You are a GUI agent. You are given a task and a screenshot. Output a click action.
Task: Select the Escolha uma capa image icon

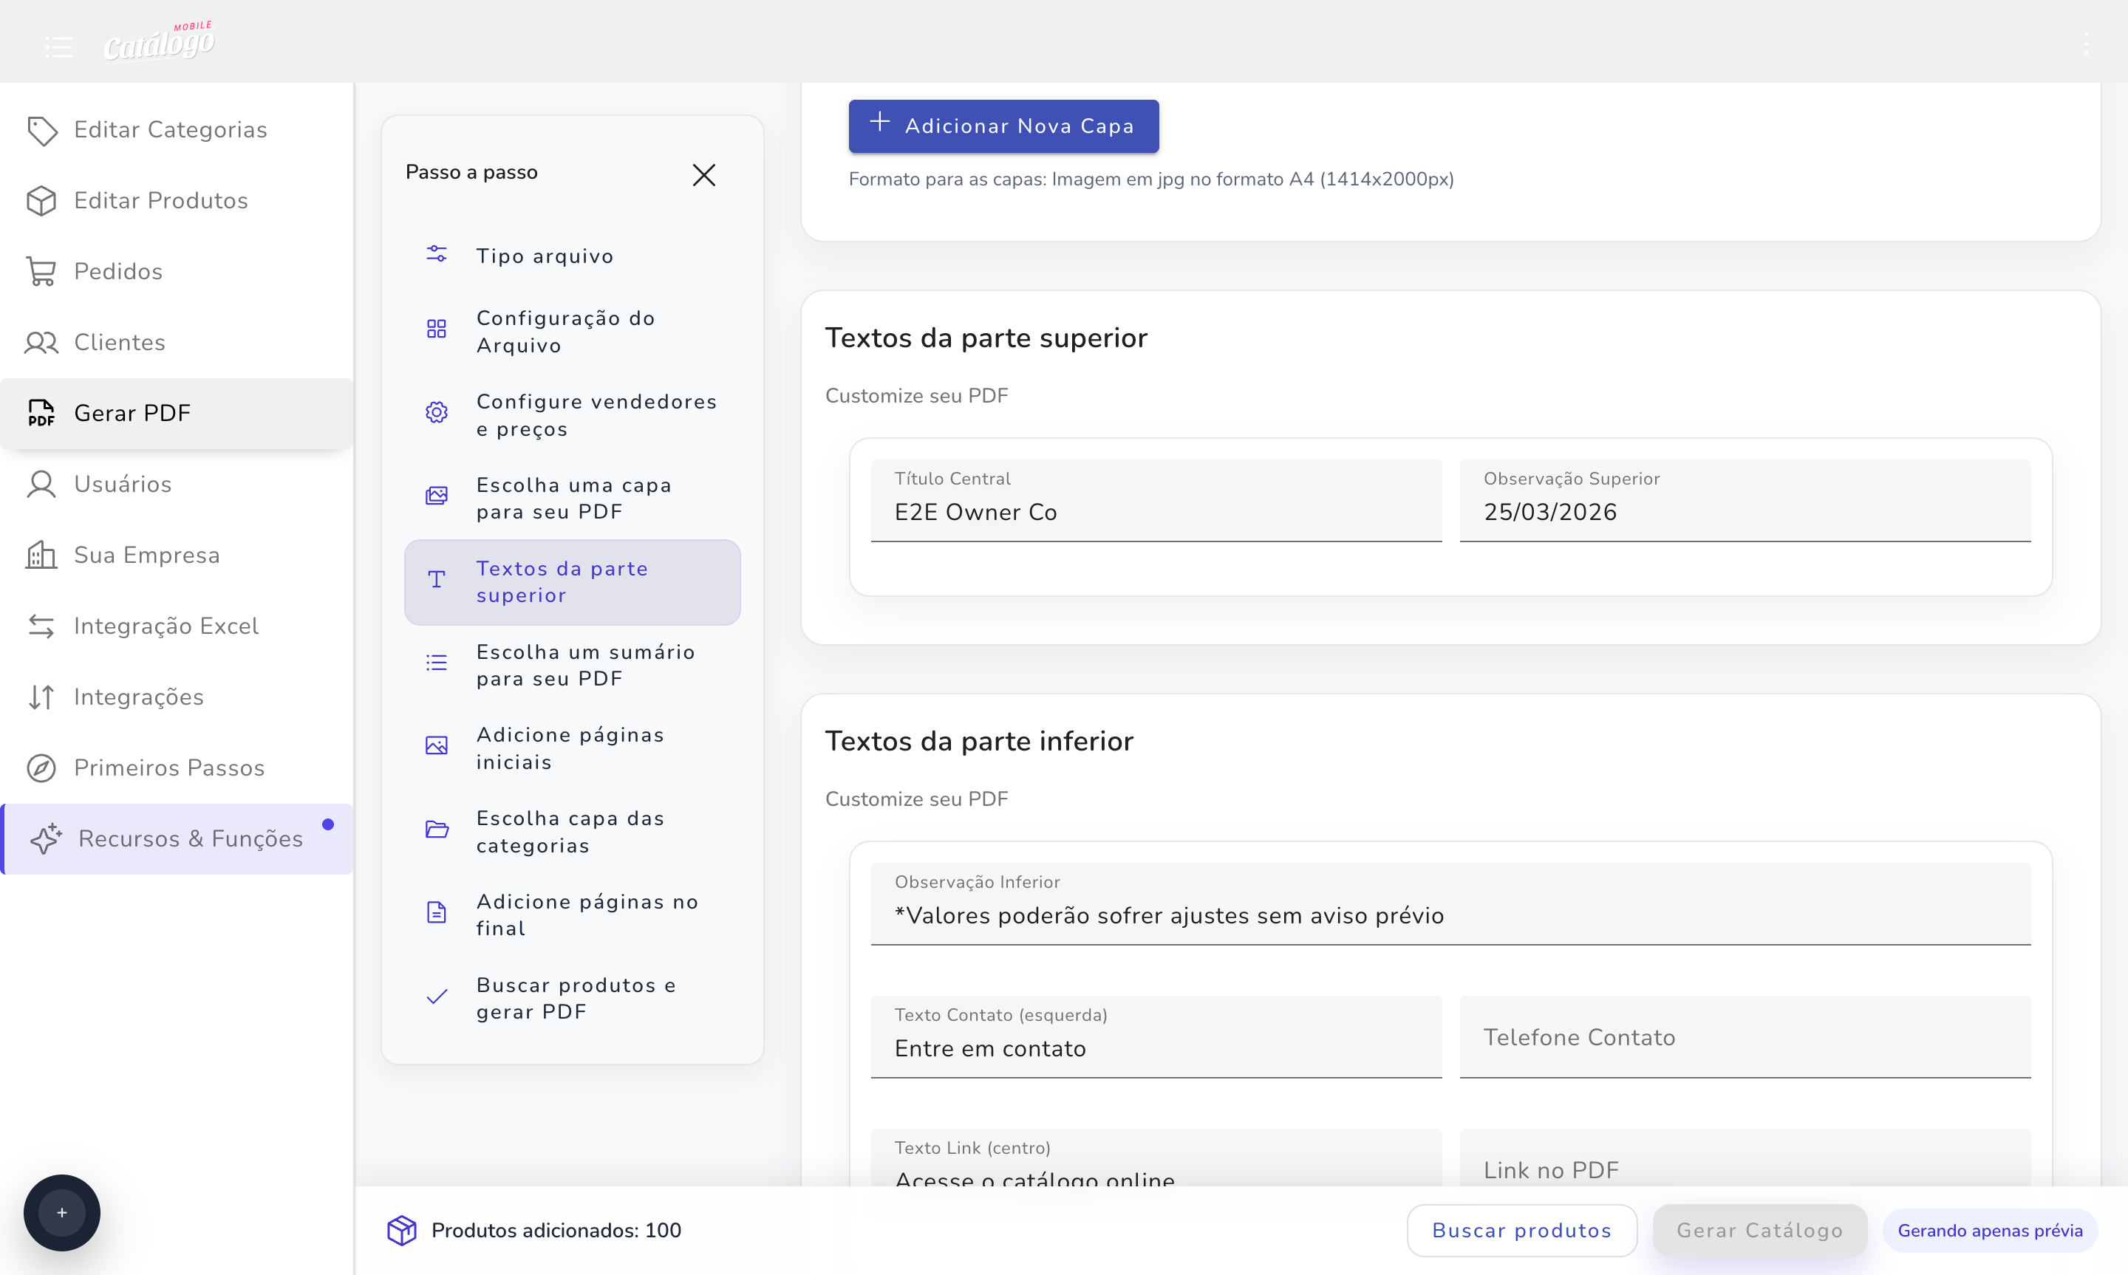coord(437,496)
